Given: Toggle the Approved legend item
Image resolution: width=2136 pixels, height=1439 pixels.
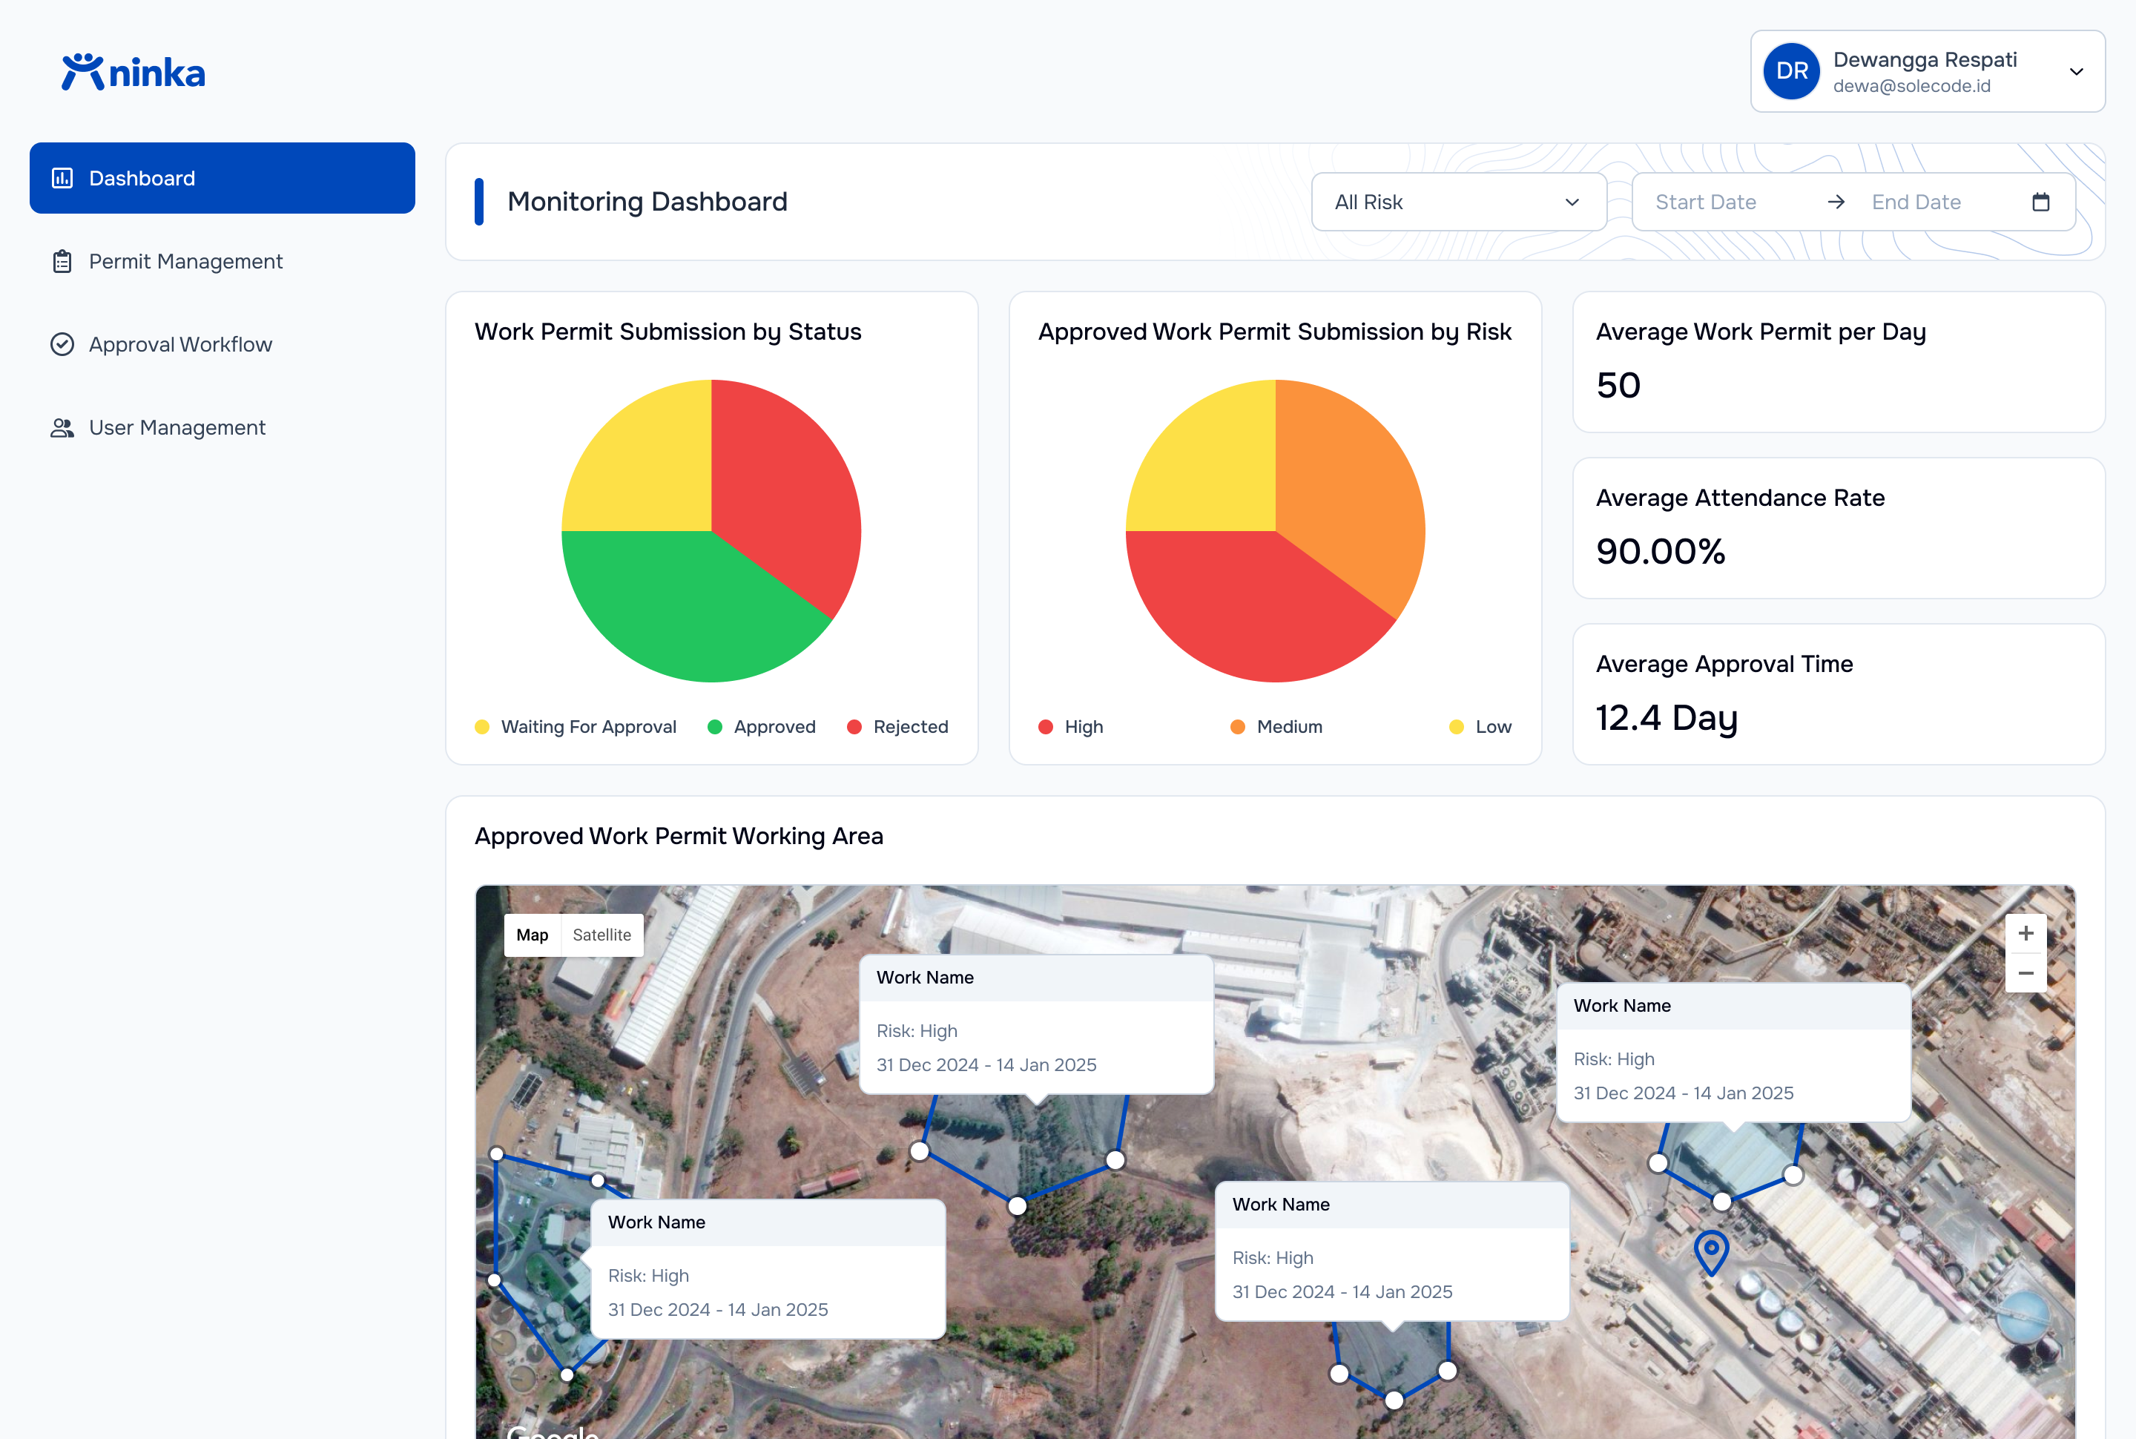Looking at the screenshot, I should 762,727.
